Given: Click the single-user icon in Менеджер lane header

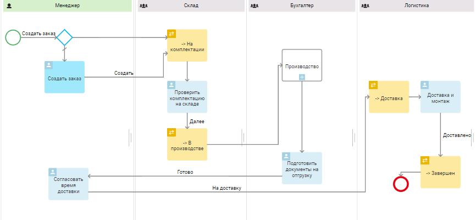Looking at the screenshot, I should [9, 5].
